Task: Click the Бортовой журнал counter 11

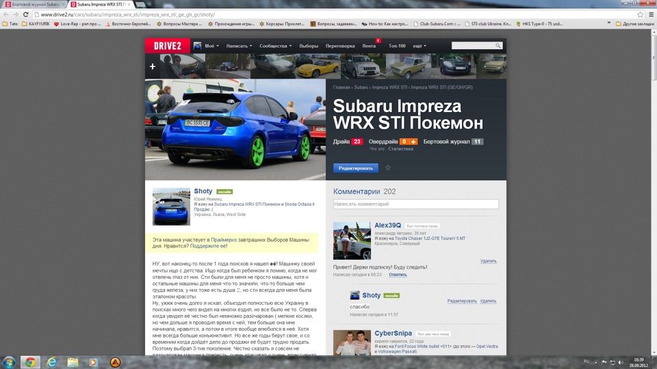Action: [477, 141]
